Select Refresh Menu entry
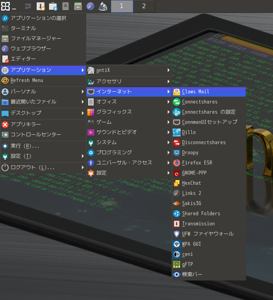The image size is (273, 300). click(43, 80)
